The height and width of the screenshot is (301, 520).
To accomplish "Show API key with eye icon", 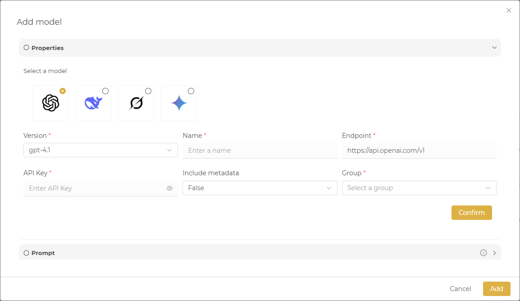I will click(x=169, y=188).
